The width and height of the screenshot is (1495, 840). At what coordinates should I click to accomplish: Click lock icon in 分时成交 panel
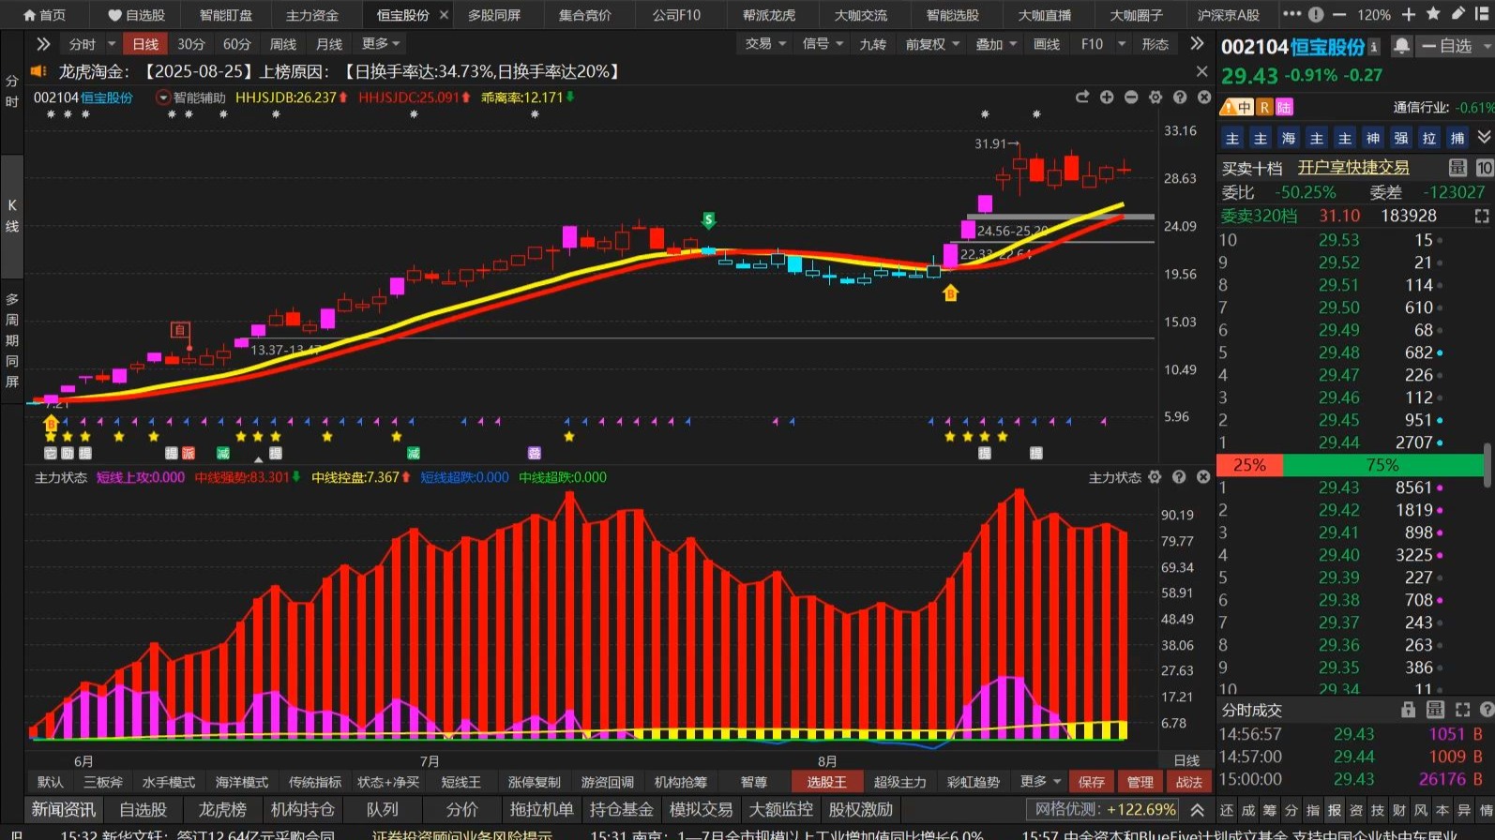(1408, 711)
